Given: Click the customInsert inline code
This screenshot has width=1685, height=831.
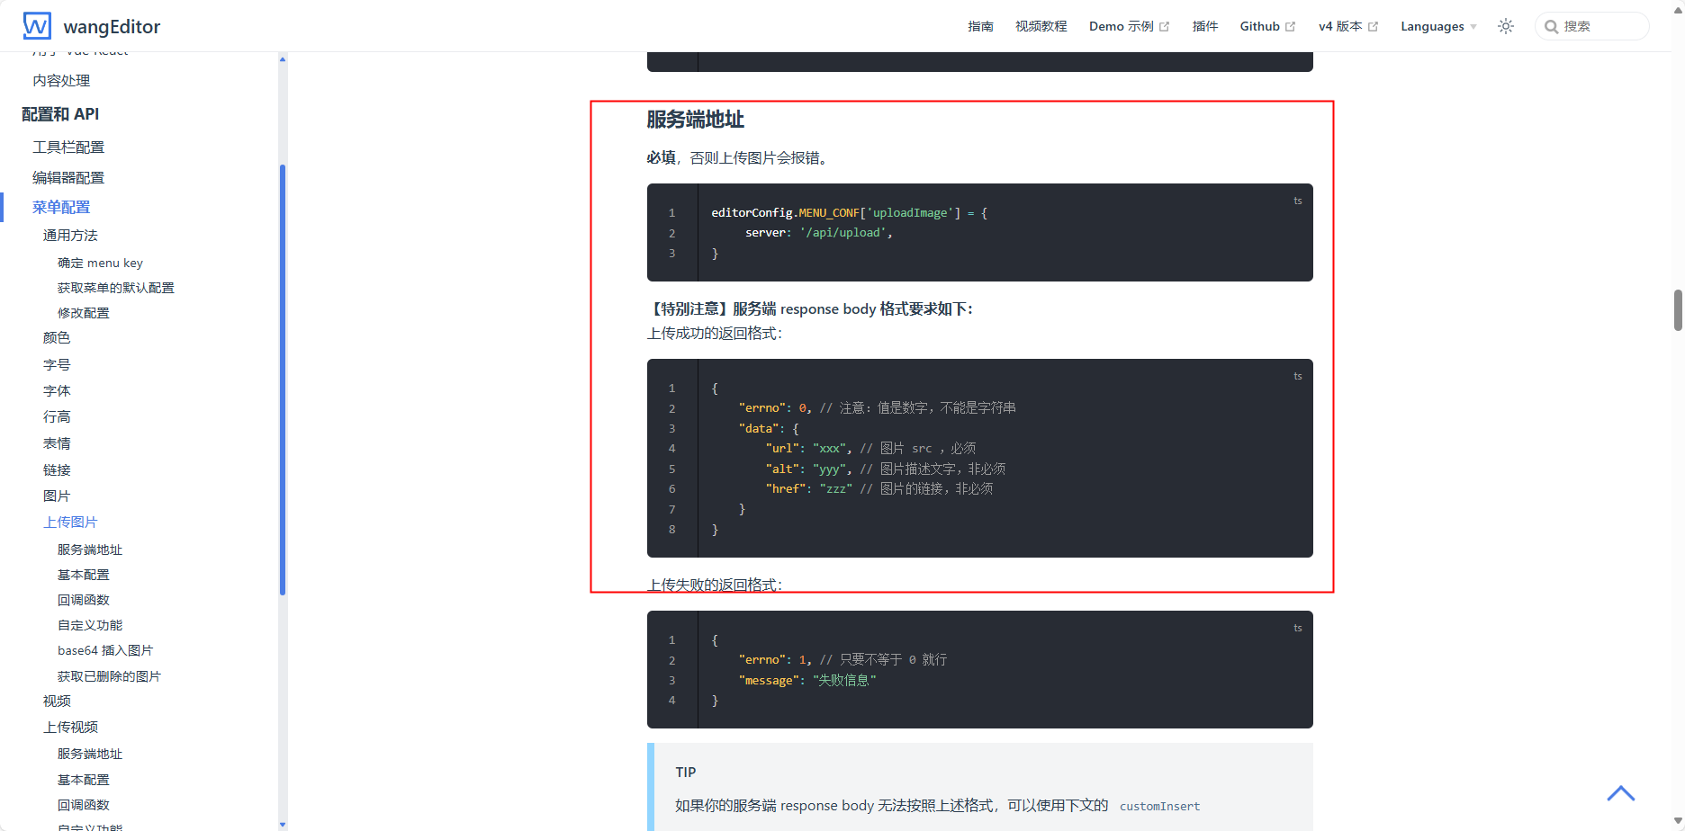Looking at the screenshot, I should [1159, 807].
